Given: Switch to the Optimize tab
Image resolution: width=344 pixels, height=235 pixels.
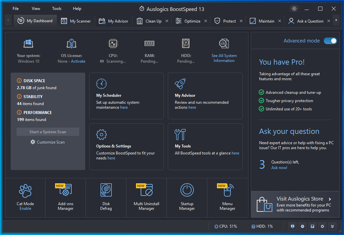Looking at the screenshot, I should [x=188, y=21].
